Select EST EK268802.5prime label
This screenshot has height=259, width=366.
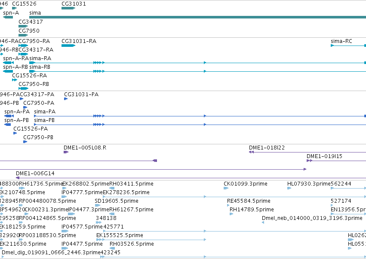(x=86, y=184)
